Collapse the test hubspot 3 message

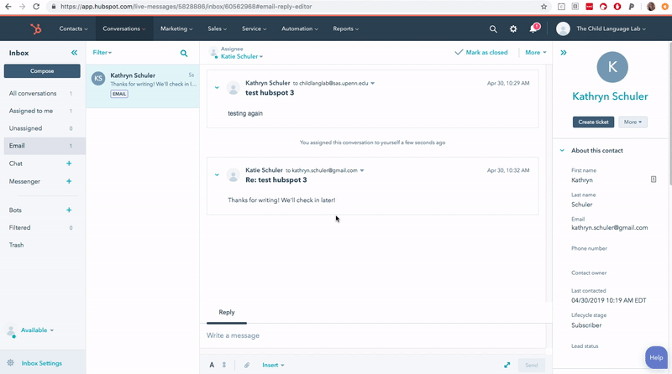(217, 88)
